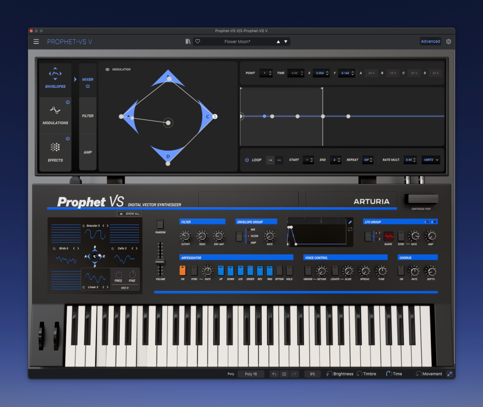This screenshot has height=407, width=483.
Task: Open the Hertz rate unit dropdown
Action: (x=431, y=160)
